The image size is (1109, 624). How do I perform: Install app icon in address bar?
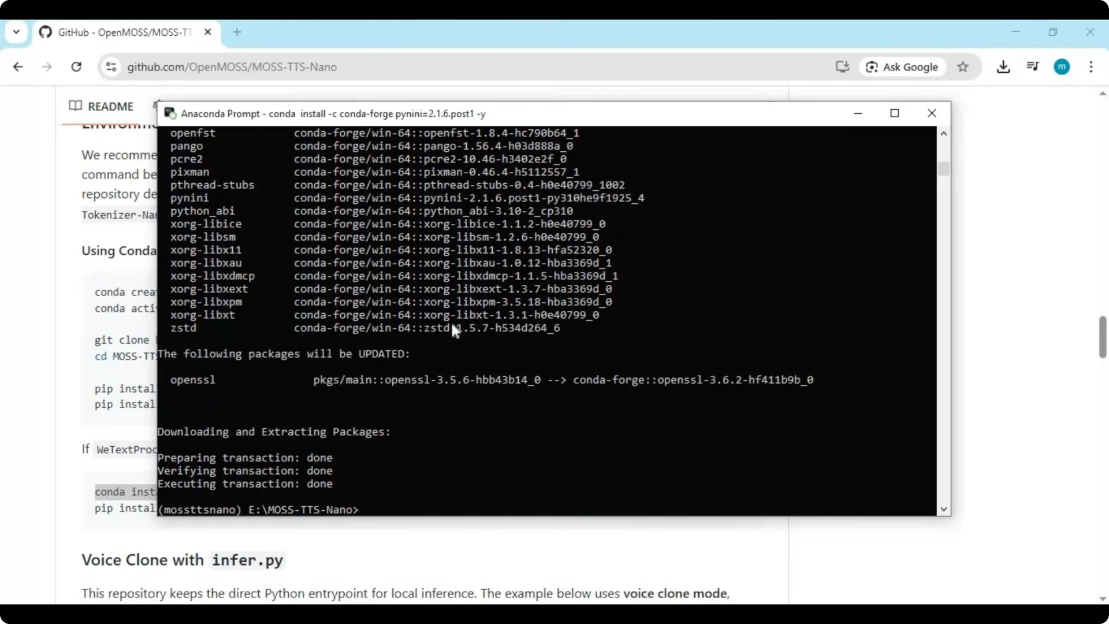(x=843, y=67)
